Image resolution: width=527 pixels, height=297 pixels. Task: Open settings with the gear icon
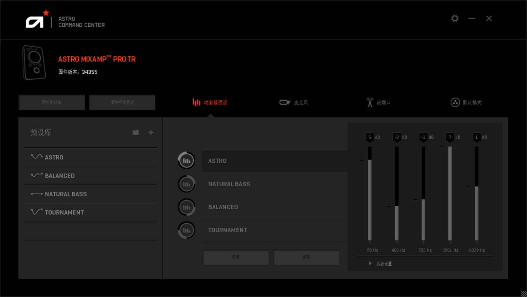click(x=455, y=18)
